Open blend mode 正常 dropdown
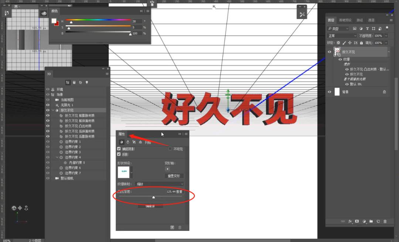The image size is (399, 242). [x=342, y=36]
